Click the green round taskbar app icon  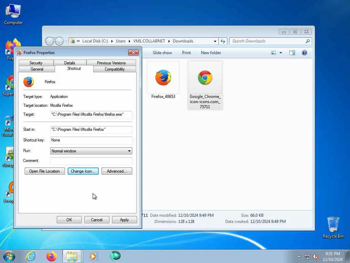[x=115, y=256]
